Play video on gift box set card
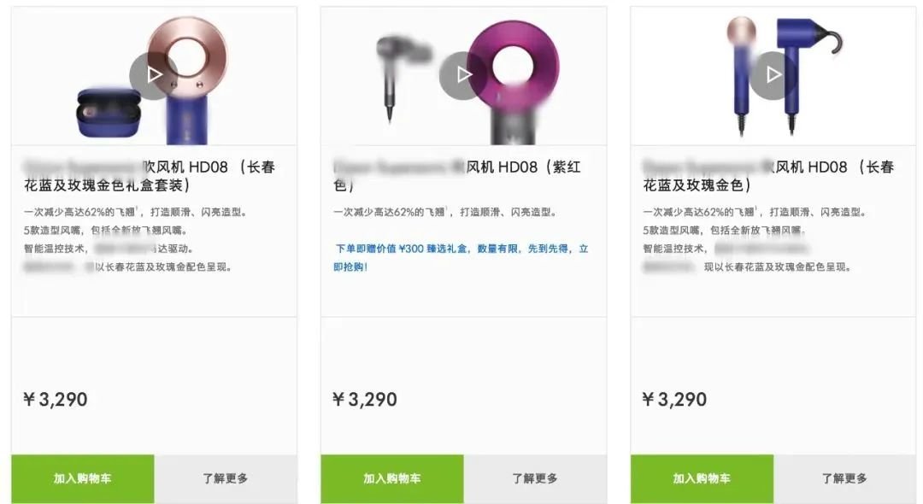 click(154, 75)
